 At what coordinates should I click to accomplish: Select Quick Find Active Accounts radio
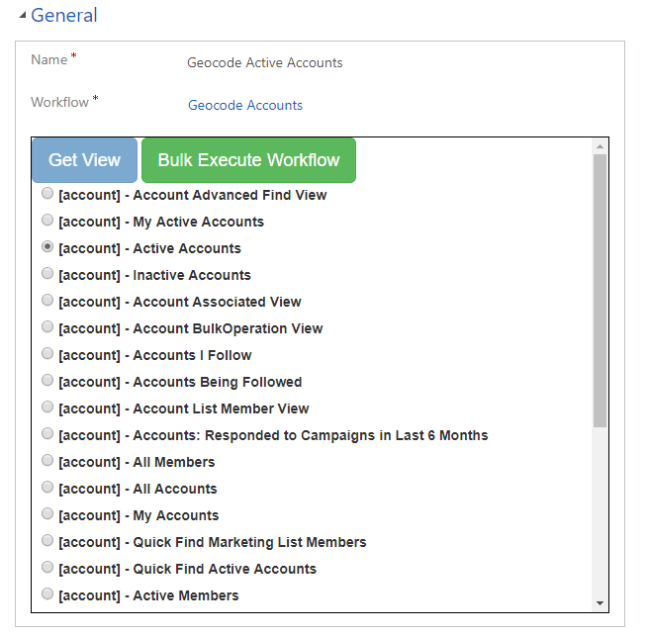pos(47,569)
